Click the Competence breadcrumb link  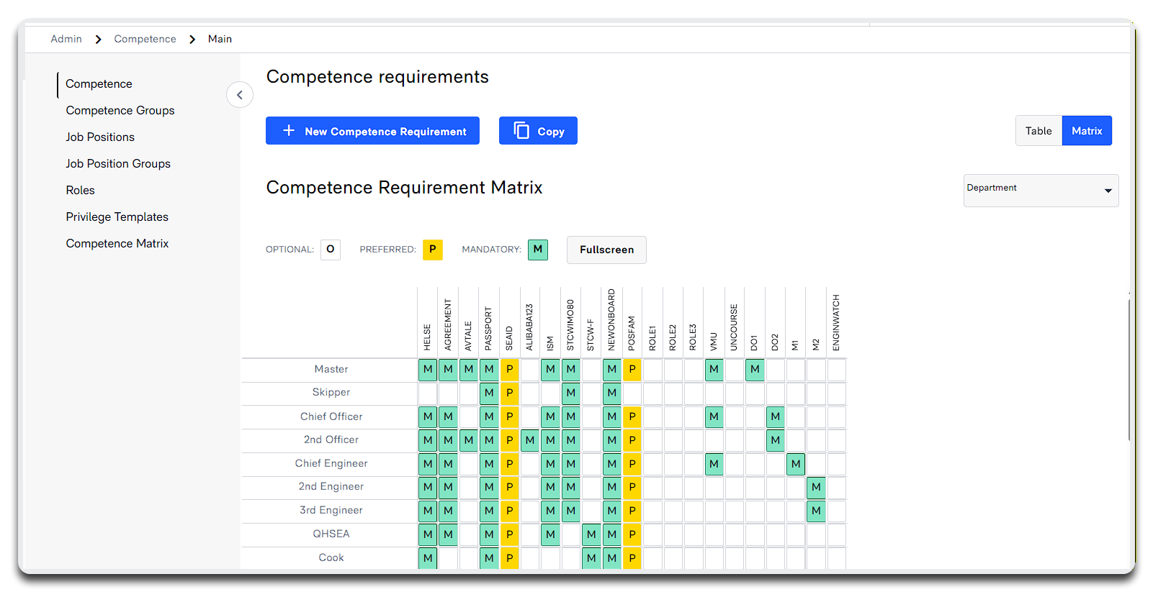[145, 39]
